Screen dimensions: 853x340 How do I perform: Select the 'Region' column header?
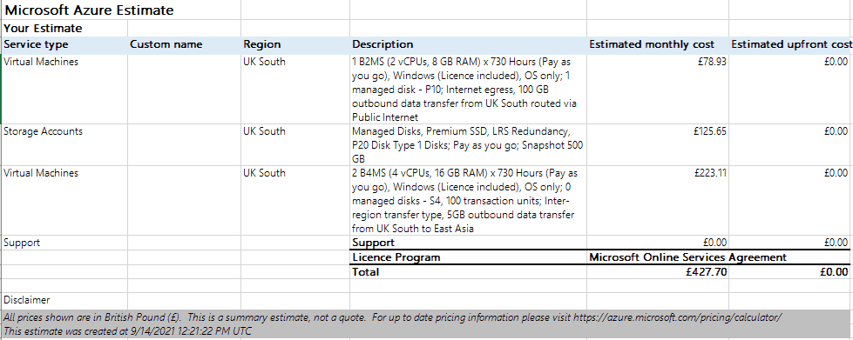coord(295,45)
